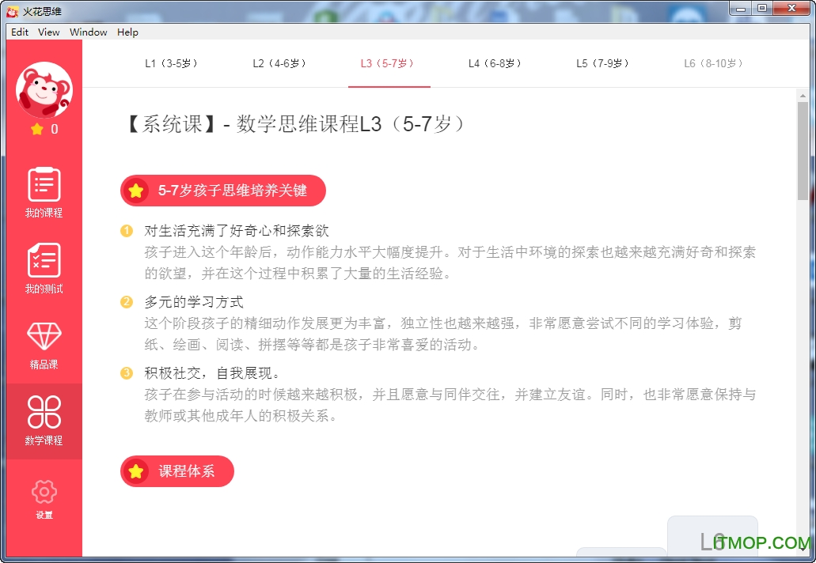Screen dimensions: 816x563
Task: Select the L3 (5-7岁) tab
Action: [389, 63]
